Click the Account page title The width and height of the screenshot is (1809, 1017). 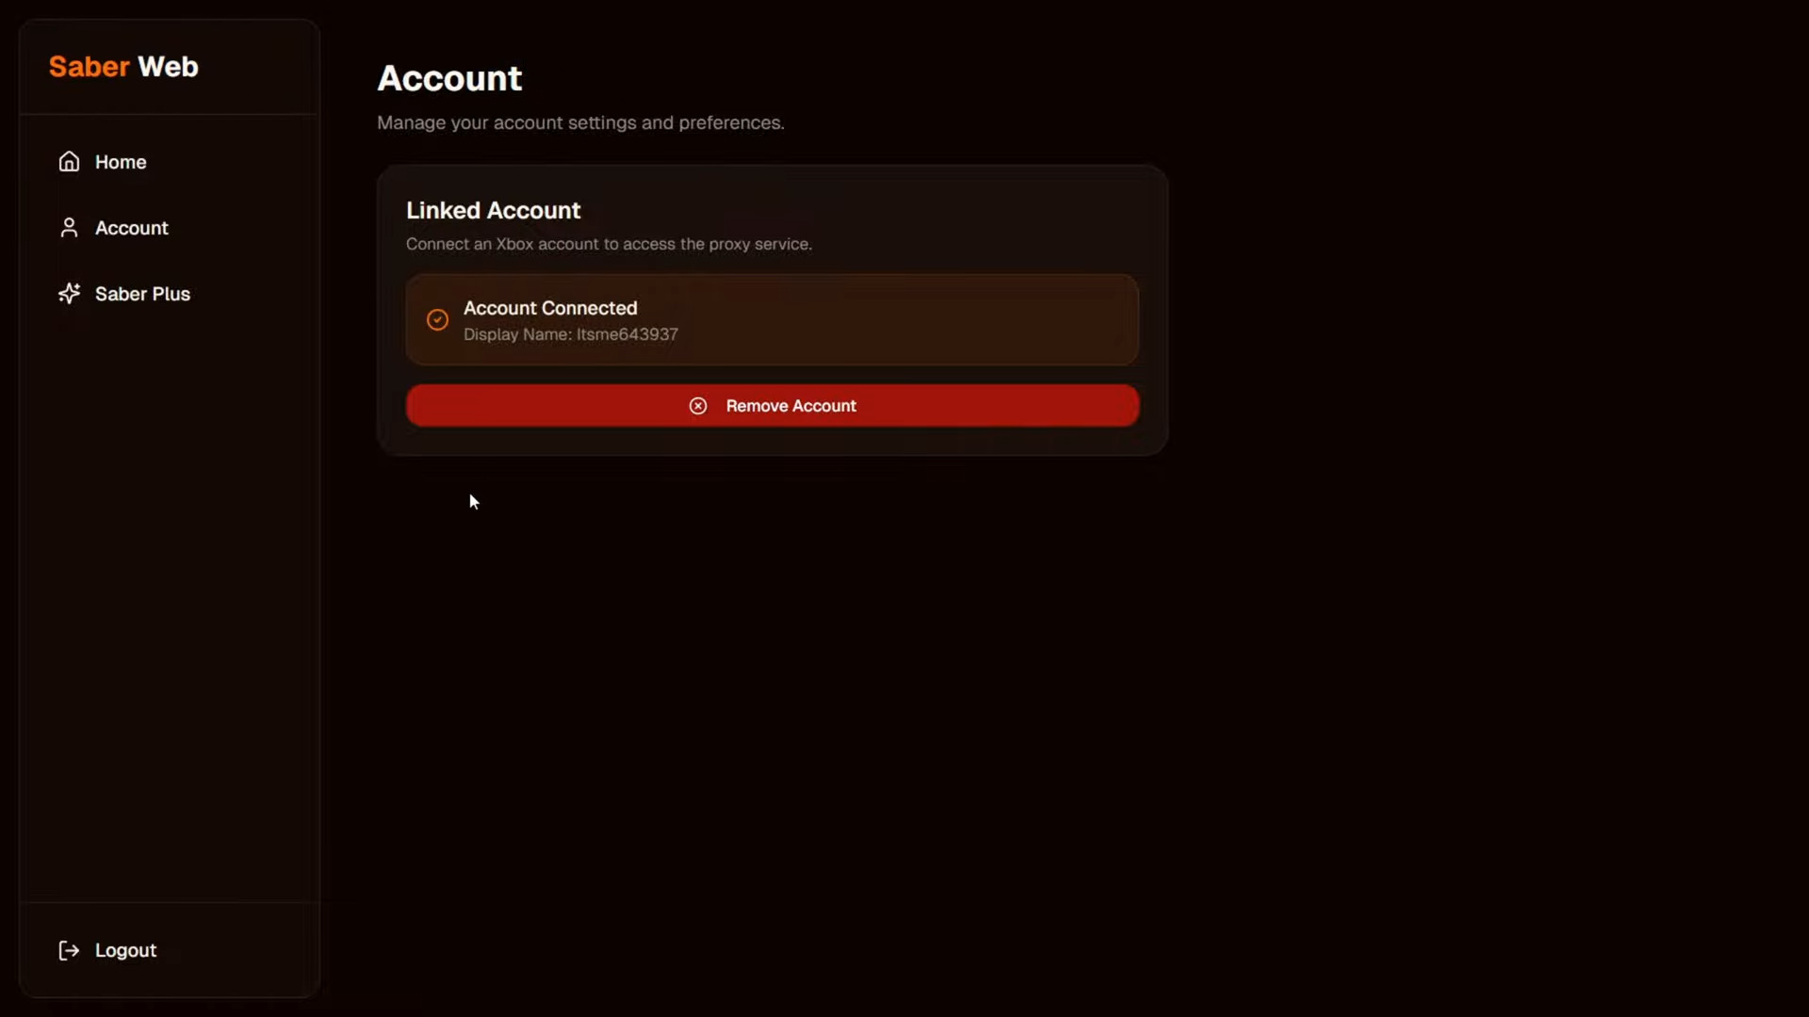point(449,78)
